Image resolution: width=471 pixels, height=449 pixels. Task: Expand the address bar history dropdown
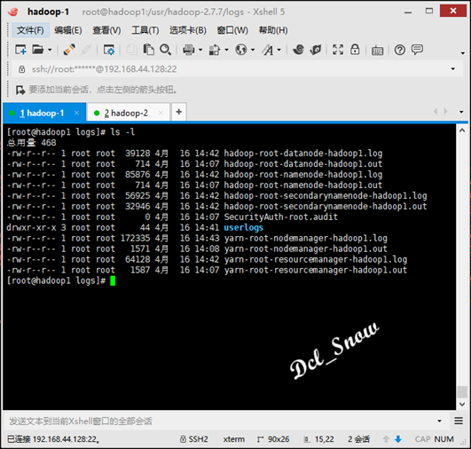[453, 69]
